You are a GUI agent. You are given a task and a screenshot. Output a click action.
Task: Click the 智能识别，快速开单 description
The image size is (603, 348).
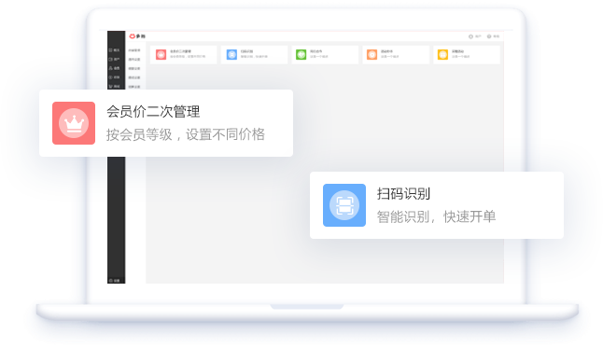click(436, 216)
